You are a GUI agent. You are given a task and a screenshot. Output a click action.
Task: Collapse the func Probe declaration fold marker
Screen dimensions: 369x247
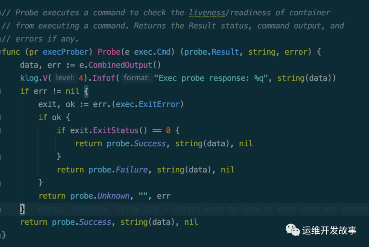click(1, 52)
